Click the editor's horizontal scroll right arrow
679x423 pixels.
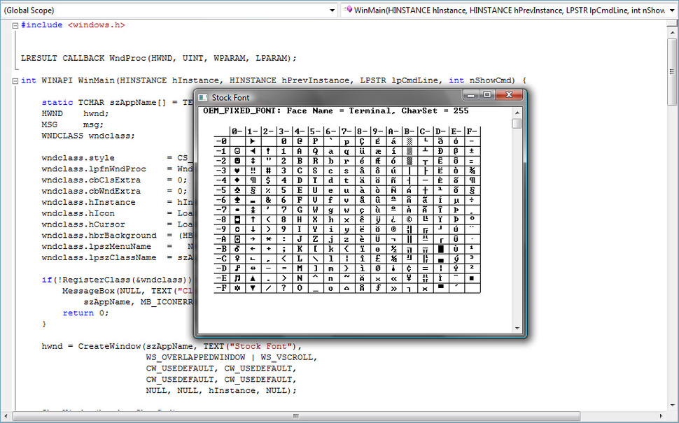click(x=661, y=416)
